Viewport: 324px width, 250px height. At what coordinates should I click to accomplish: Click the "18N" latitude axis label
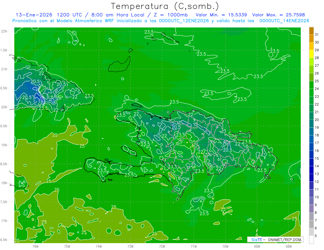4,183
